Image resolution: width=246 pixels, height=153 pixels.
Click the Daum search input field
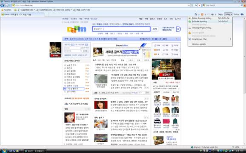(x=121, y=29)
